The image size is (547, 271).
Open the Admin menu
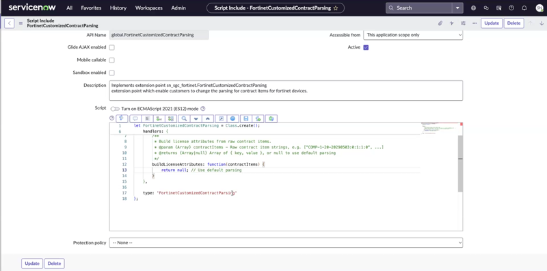point(178,8)
